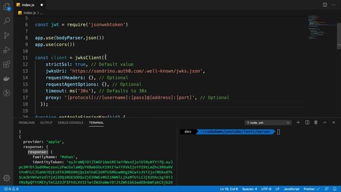Open the Search view in activity bar
This screenshot has height=192, width=341.
click(x=6, y=21)
